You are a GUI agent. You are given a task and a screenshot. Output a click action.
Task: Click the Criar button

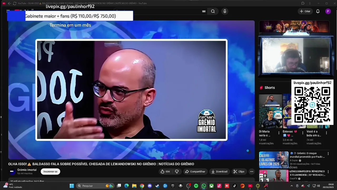coord(305,11)
